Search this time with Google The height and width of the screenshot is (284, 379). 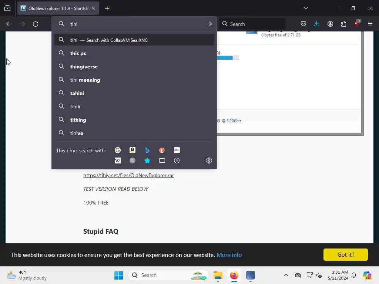(118, 150)
